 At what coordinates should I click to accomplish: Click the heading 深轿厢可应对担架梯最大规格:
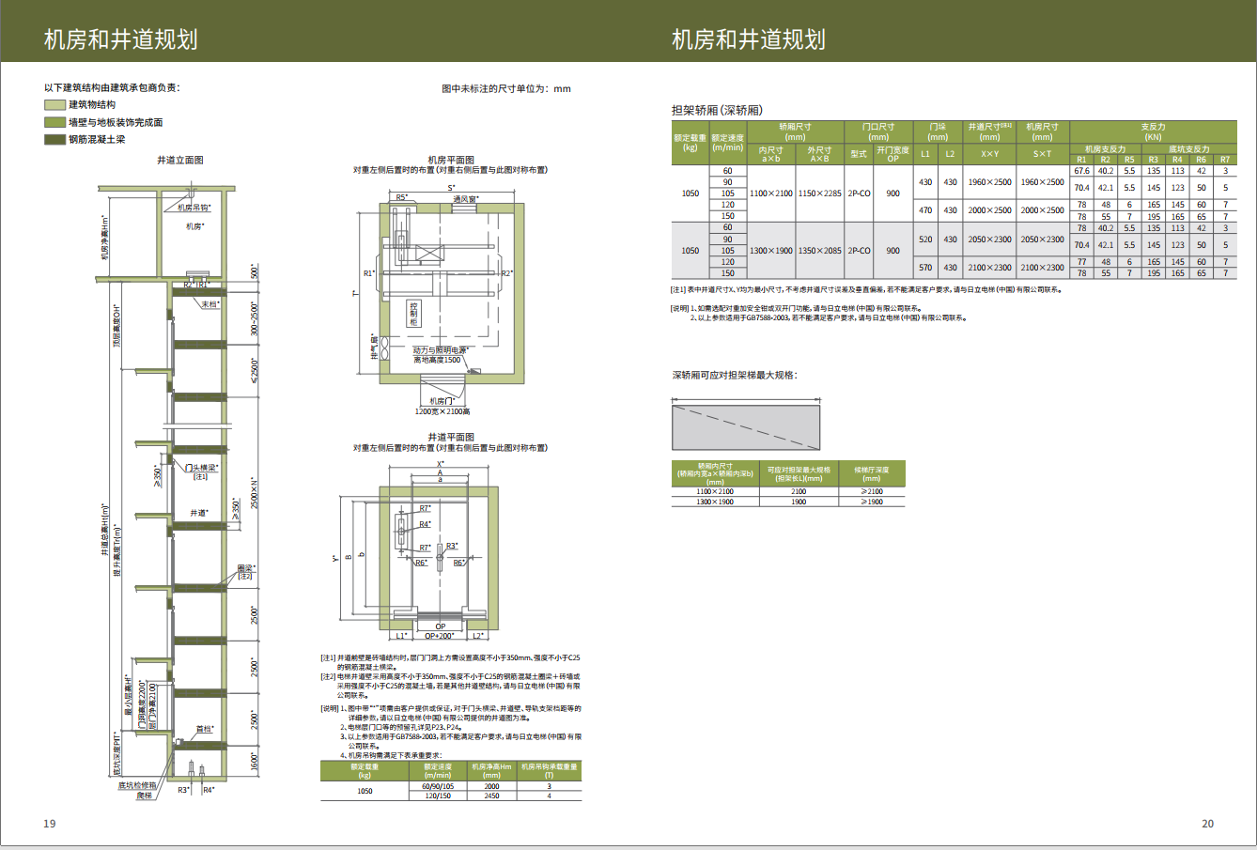[734, 375]
